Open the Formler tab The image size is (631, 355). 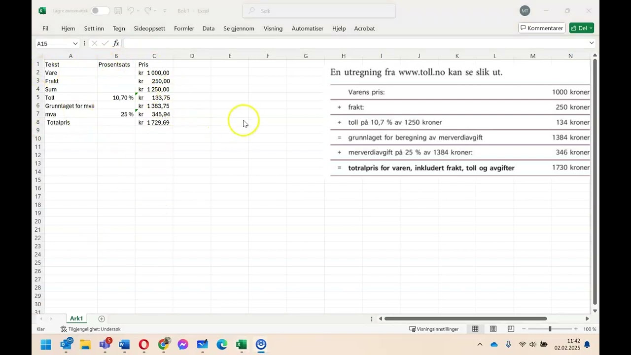pyautogui.click(x=184, y=28)
